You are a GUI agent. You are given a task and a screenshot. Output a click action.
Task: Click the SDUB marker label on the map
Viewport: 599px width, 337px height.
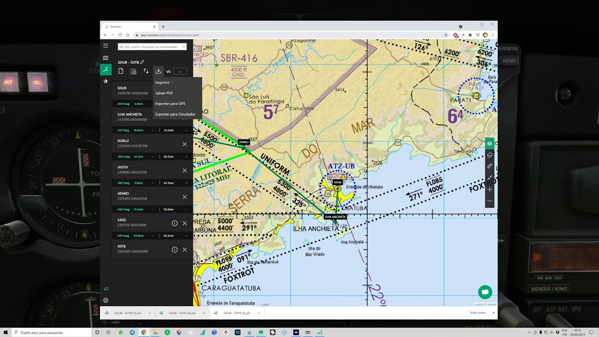pyautogui.click(x=337, y=182)
